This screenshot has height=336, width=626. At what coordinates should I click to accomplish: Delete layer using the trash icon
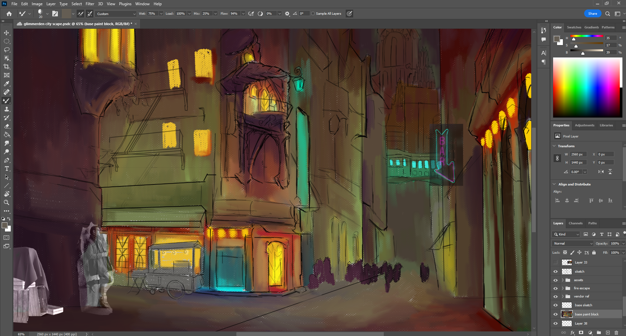(x=616, y=333)
